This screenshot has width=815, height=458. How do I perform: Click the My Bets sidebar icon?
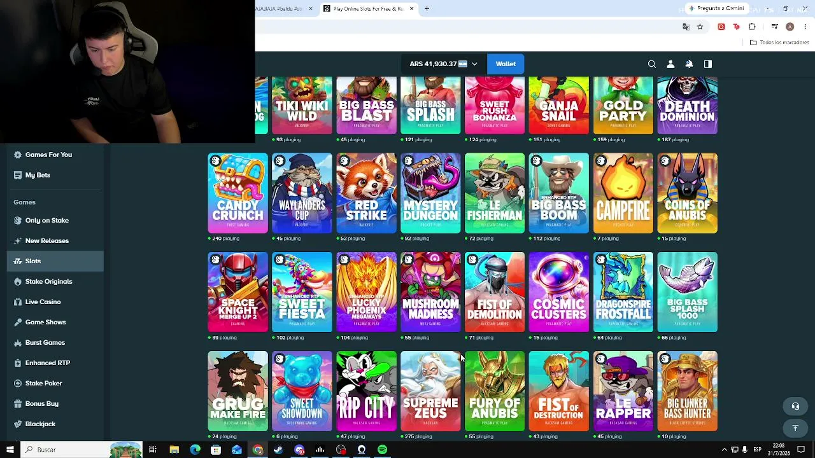(x=18, y=175)
